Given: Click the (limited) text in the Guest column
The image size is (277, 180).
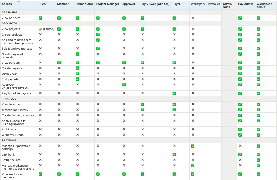Looking at the screenshot, I should pyautogui.click(x=49, y=29).
